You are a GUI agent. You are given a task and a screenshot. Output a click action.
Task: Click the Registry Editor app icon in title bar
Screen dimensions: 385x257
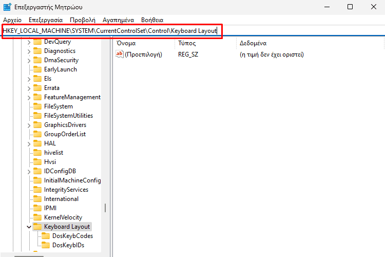tap(7, 7)
